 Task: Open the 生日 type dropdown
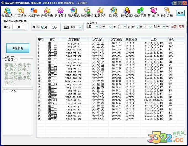click(x=97, y=27)
